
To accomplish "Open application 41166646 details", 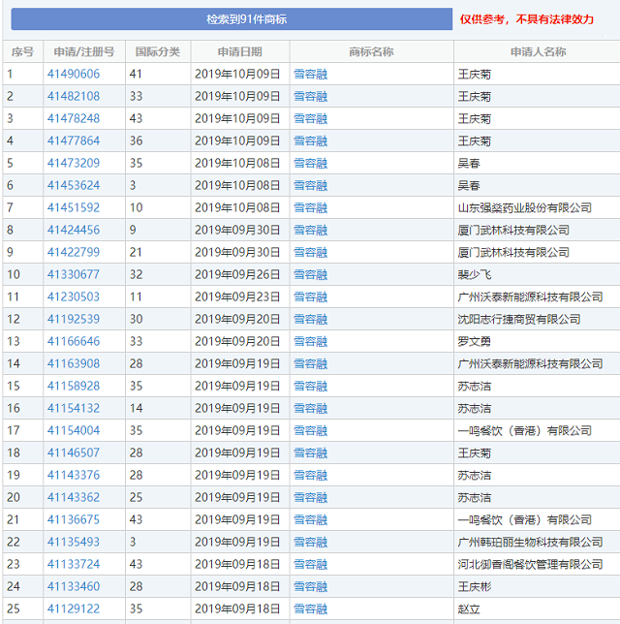I will click(74, 341).
